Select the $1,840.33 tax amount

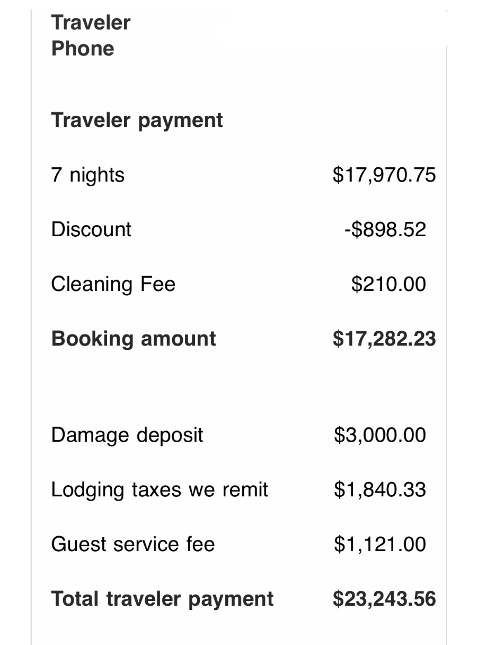pyautogui.click(x=380, y=490)
